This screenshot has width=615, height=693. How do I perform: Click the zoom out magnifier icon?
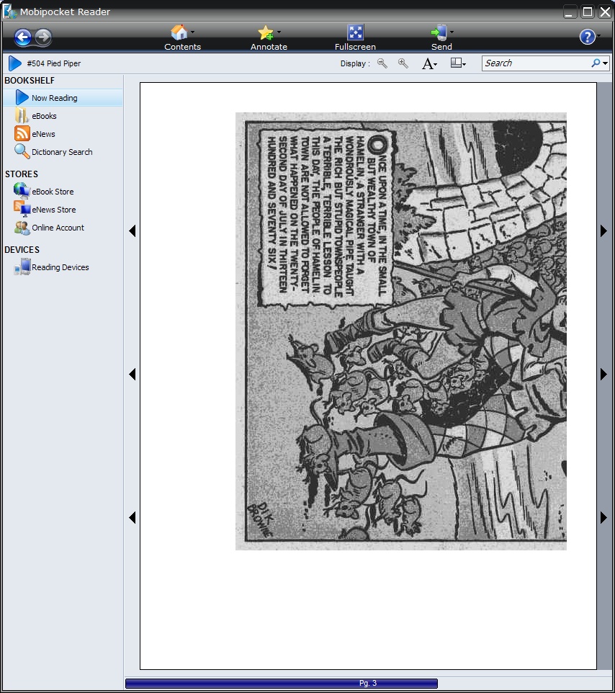pos(382,63)
